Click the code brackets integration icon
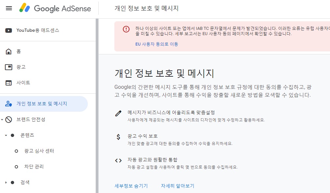Viewport: 330px width, 193px height. (x=118, y=161)
